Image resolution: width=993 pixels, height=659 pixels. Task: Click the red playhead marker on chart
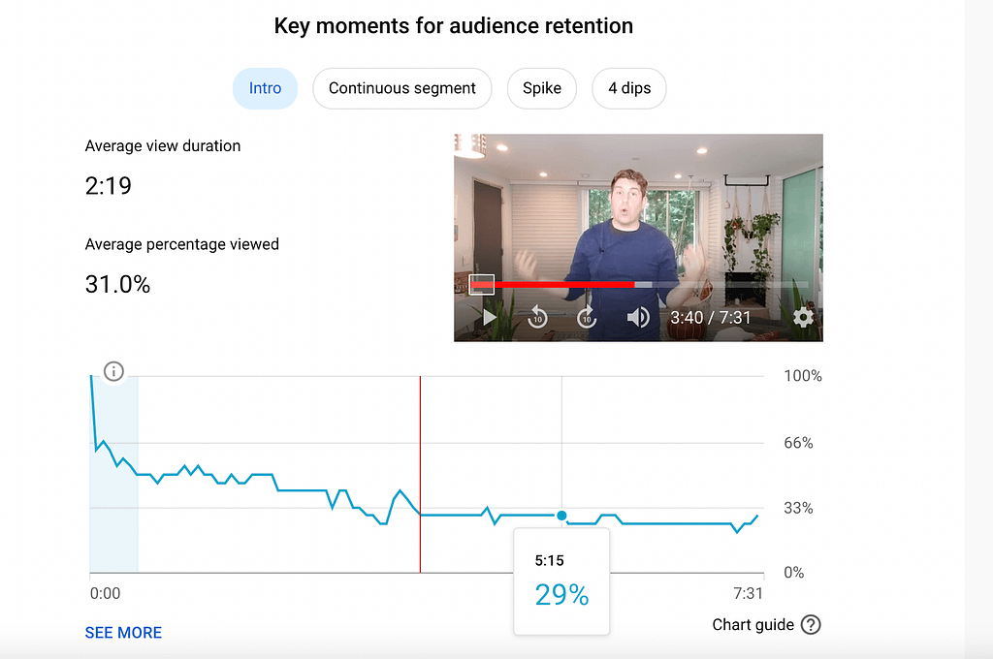click(420, 475)
